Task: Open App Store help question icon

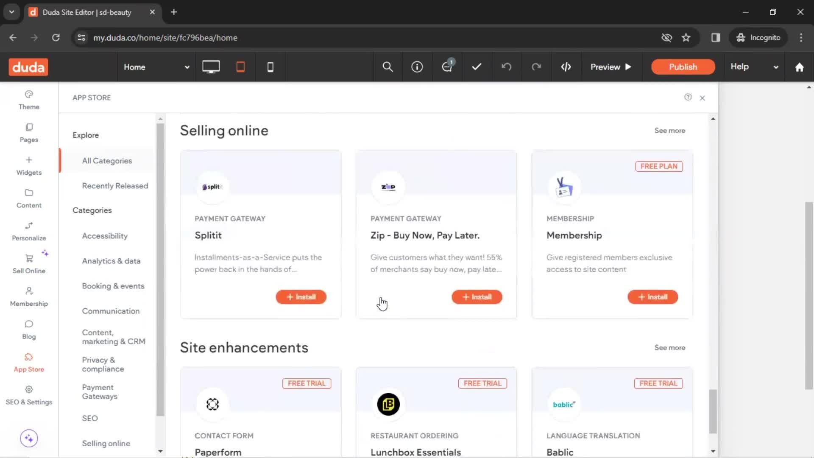Action: [688, 97]
